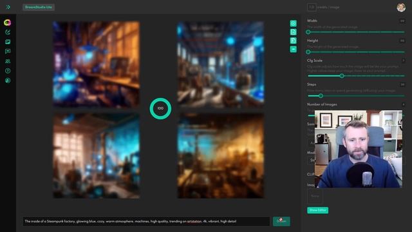Click the Height slider
This screenshot has height=232, width=412.
(x=356, y=52)
